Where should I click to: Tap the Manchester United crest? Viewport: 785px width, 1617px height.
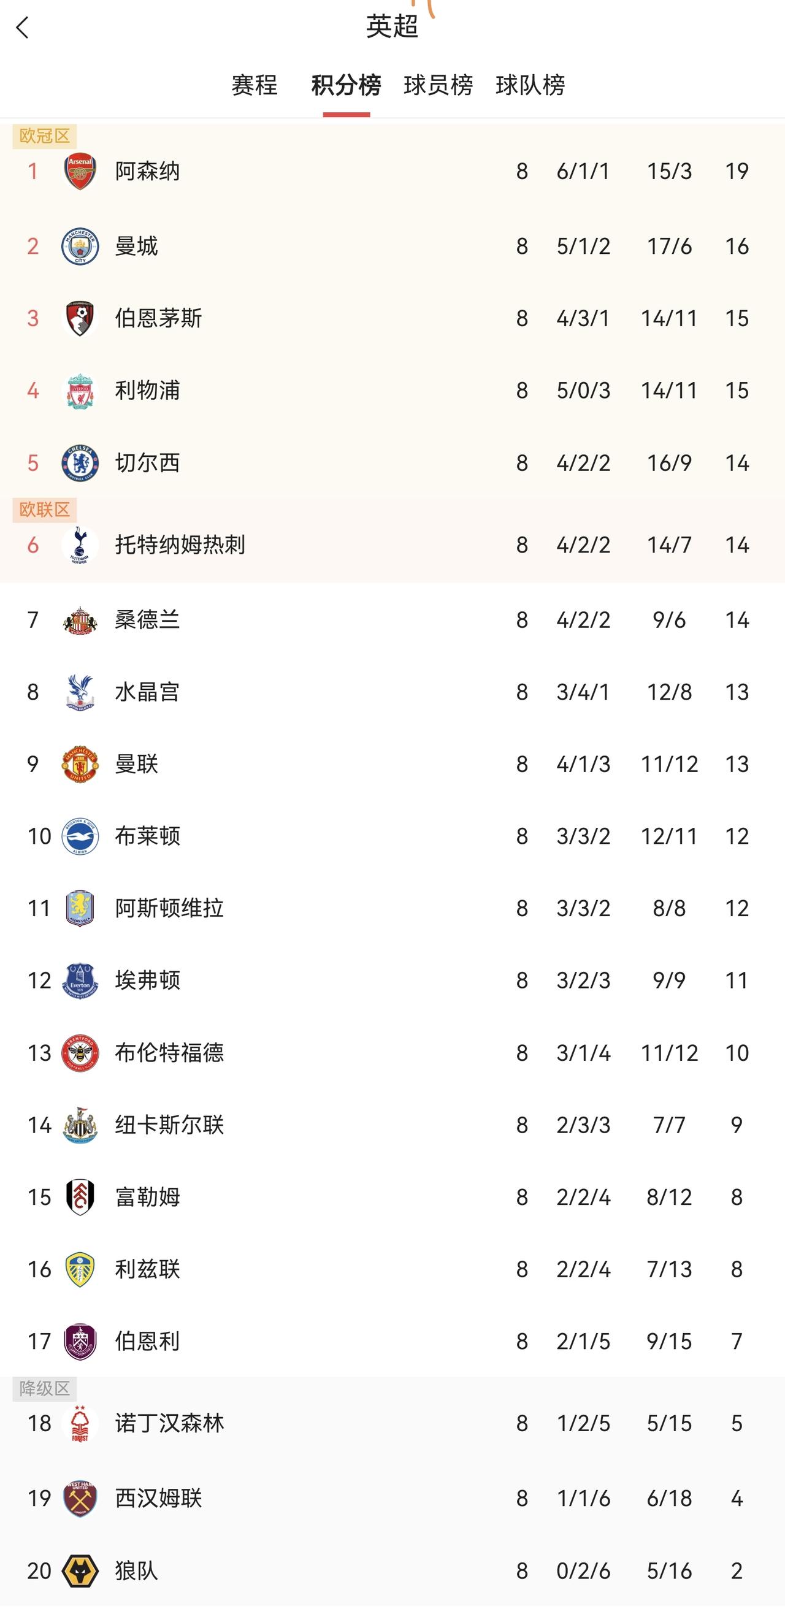(80, 764)
